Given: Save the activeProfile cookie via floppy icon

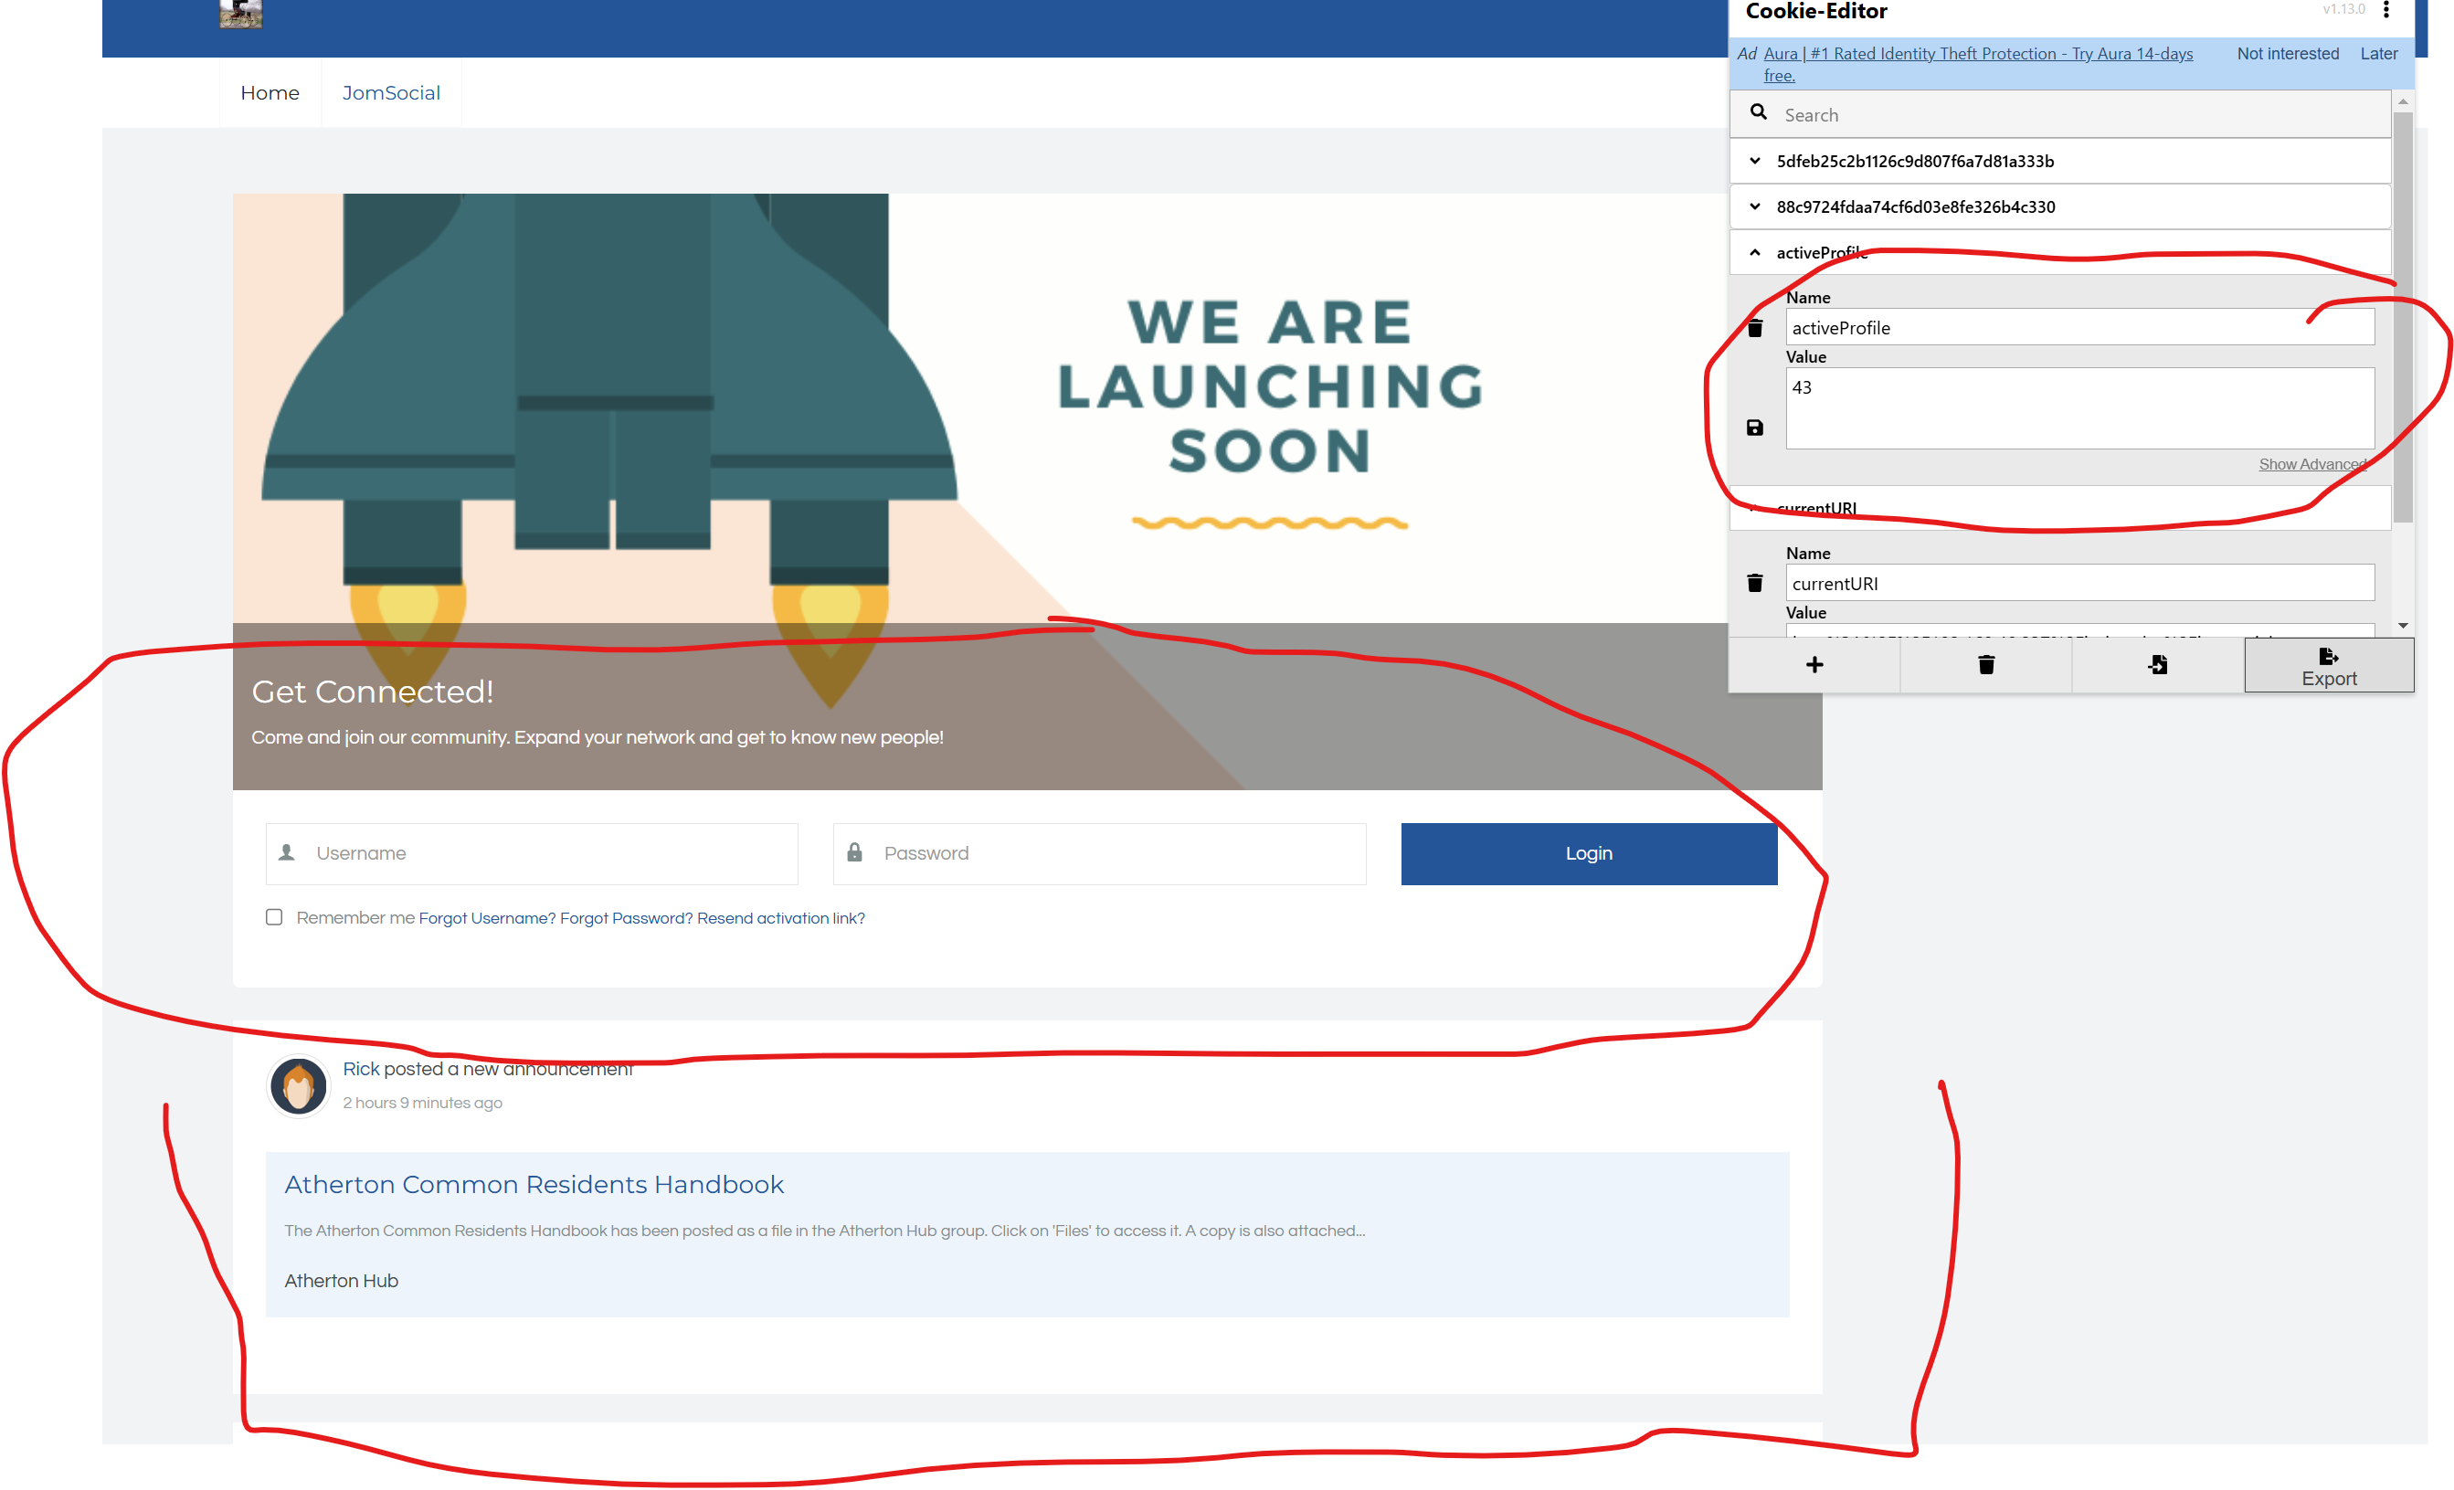Looking at the screenshot, I should (1755, 428).
